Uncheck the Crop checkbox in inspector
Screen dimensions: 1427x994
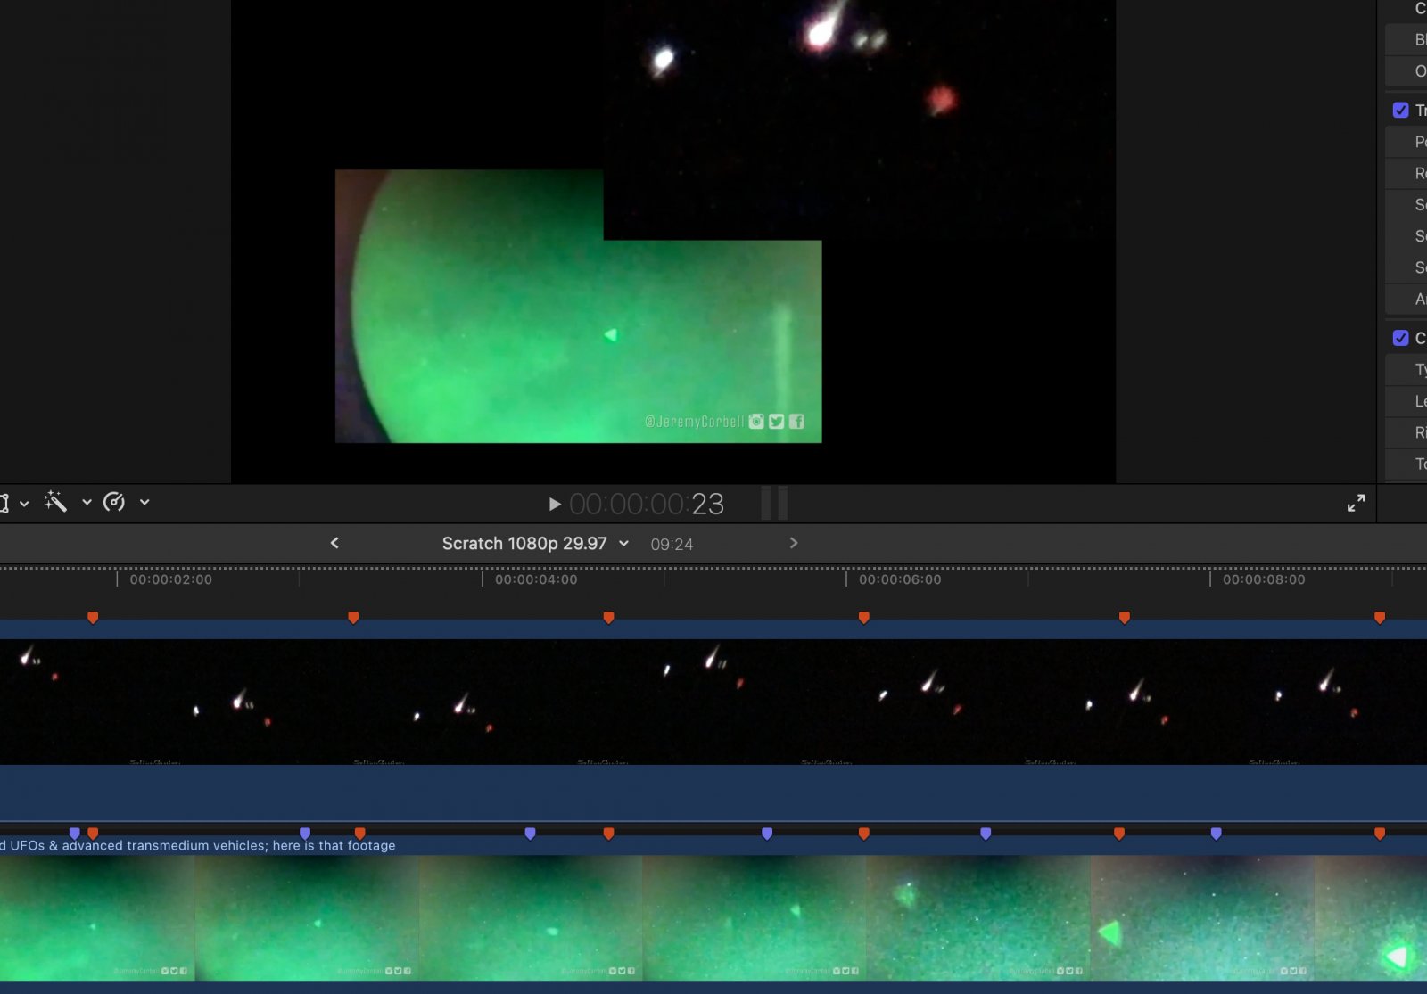coord(1401,338)
